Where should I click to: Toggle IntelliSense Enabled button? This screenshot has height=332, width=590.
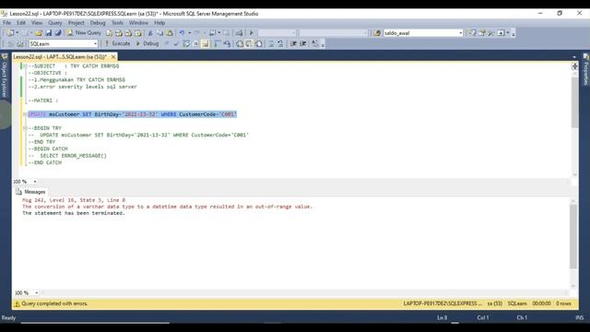205,43
